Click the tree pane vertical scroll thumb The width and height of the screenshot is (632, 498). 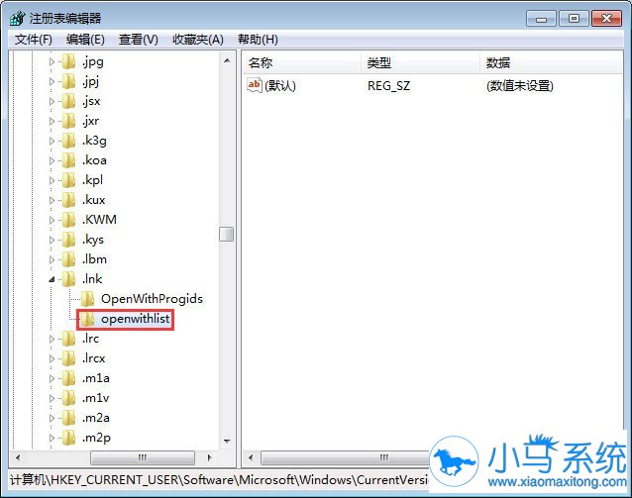click(x=227, y=234)
